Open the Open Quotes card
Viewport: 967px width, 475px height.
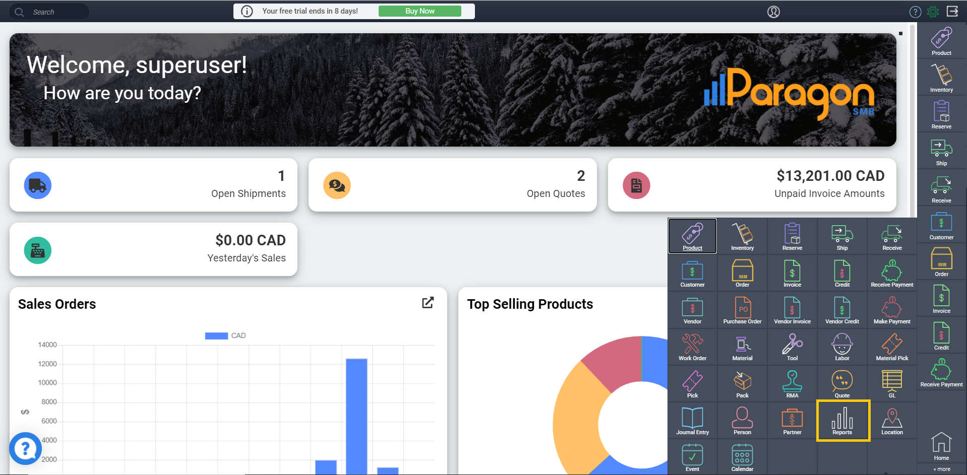pos(452,185)
